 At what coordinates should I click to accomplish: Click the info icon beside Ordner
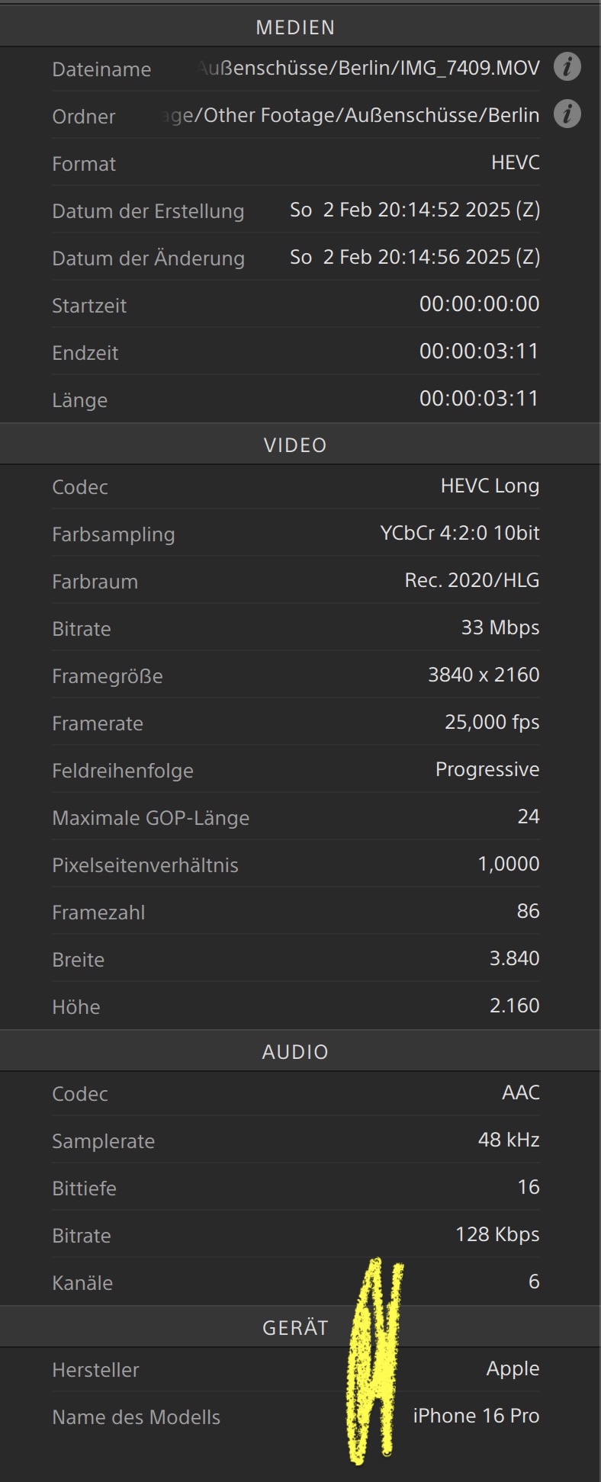(x=567, y=114)
